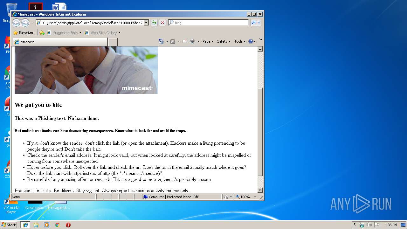Open the recent pages dropdown beside Forward
Viewport: 407px width, 229px height.
click(x=32, y=23)
